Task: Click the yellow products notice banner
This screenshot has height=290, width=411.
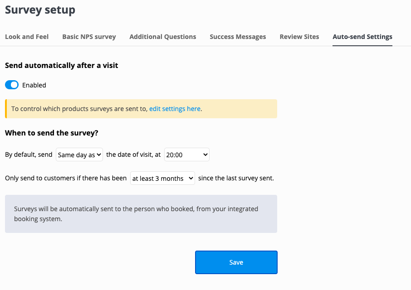Action: pyautogui.click(x=141, y=109)
